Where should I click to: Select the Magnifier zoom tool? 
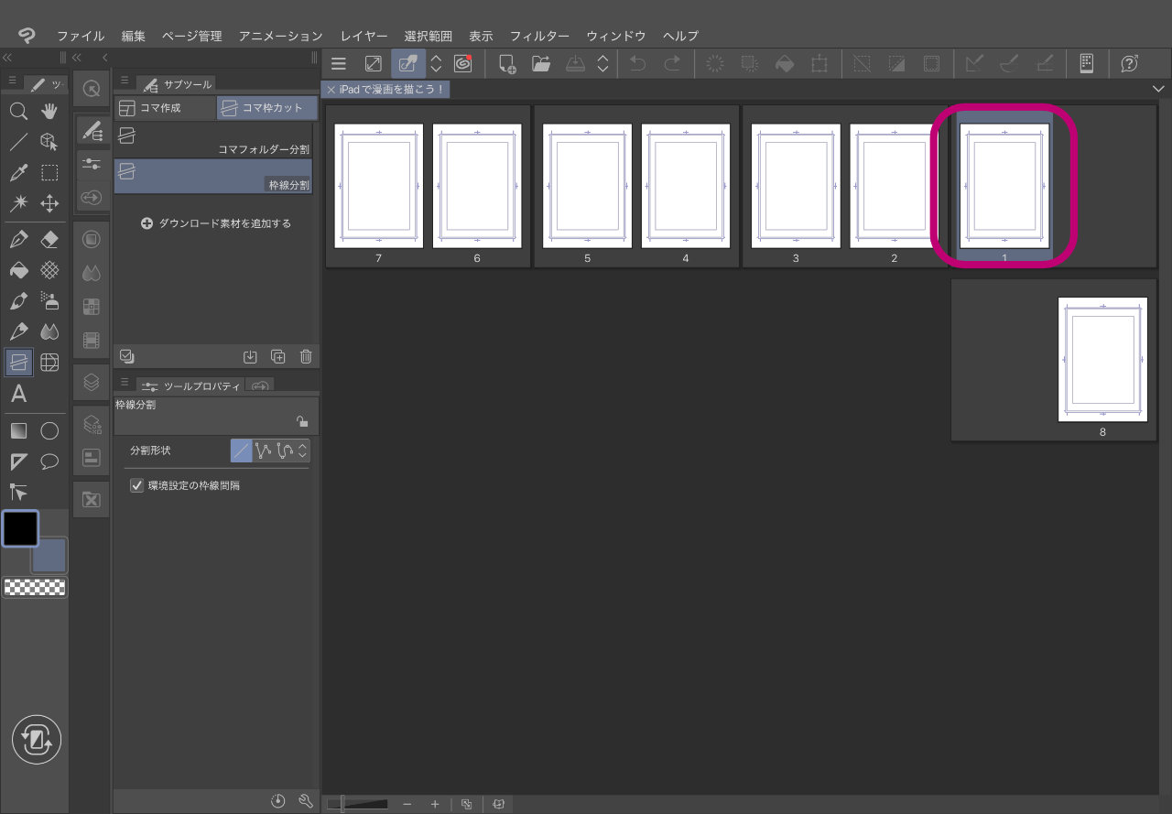coord(17,112)
